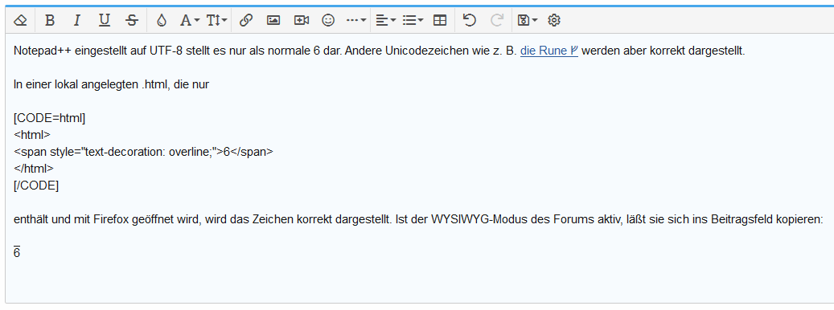Open the list options dropdown
The height and width of the screenshot is (310, 834).
tap(413, 21)
